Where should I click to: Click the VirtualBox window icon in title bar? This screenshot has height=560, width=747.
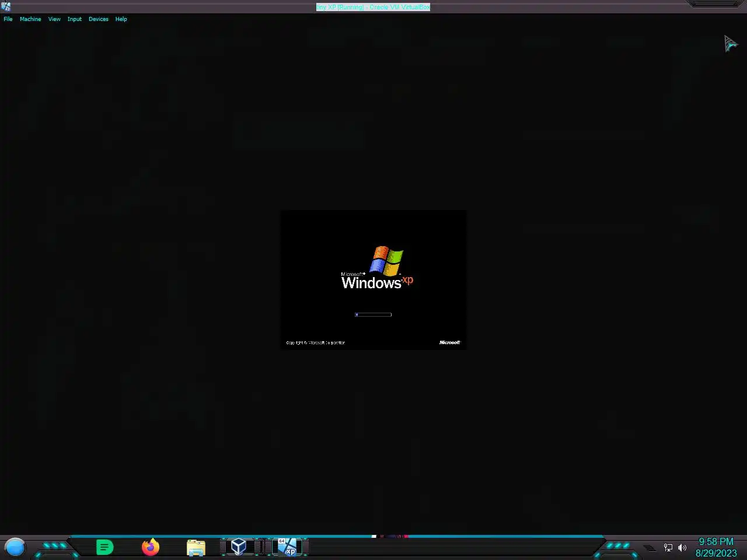click(6, 6)
